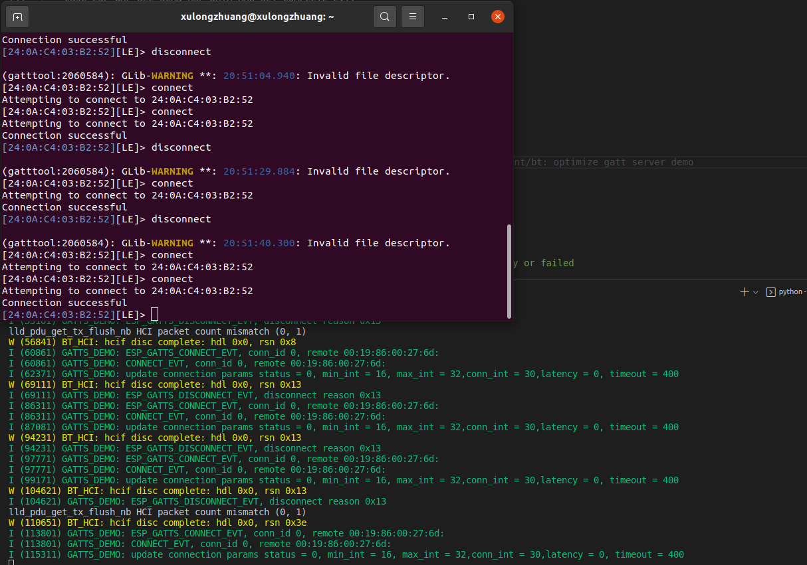Select the python terminal shell icon
The width and height of the screenshot is (807, 565).
click(x=771, y=291)
